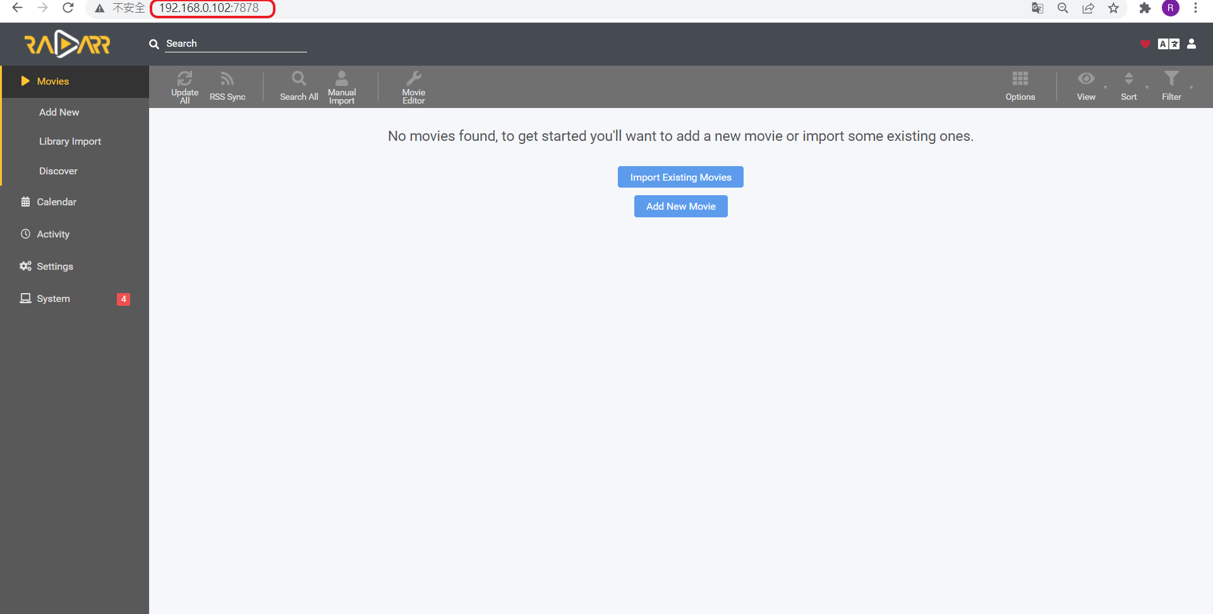Open Manual Import
1213x614 pixels.
(x=342, y=87)
